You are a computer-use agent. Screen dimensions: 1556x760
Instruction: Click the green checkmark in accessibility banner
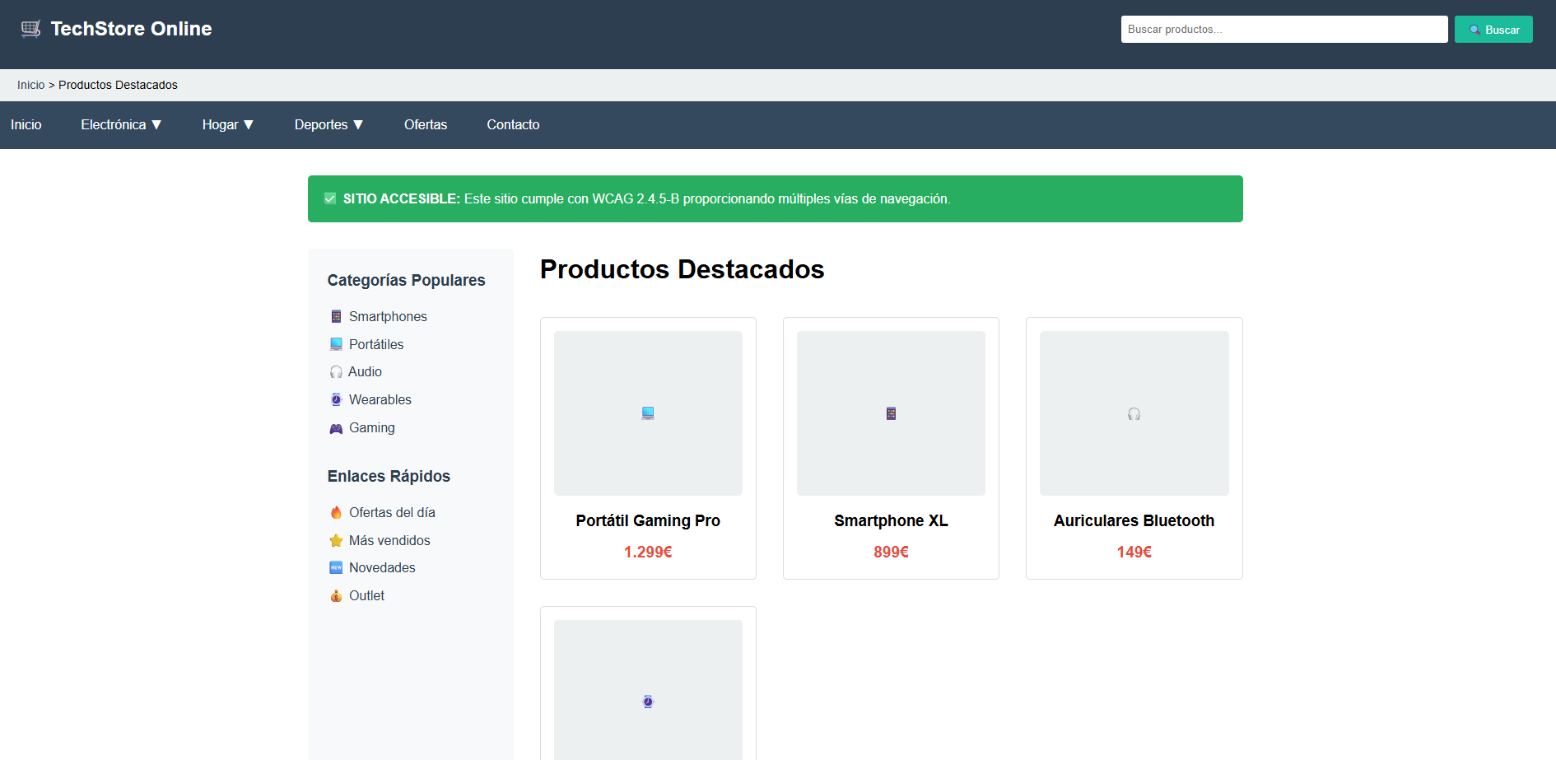(x=330, y=198)
